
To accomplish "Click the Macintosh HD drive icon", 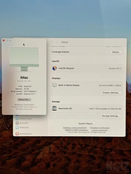I will click(x=55, y=108).
